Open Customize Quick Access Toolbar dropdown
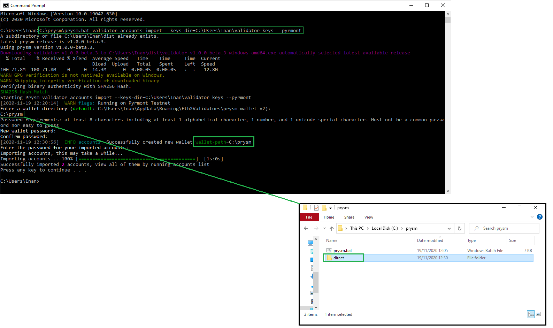 coord(330,208)
